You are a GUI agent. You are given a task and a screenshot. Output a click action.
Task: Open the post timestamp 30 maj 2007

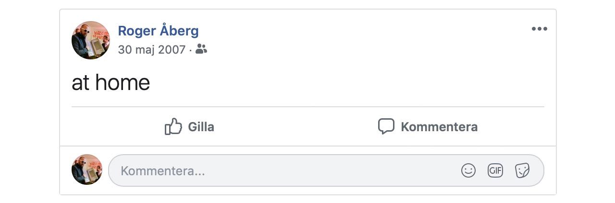pos(151,49)
